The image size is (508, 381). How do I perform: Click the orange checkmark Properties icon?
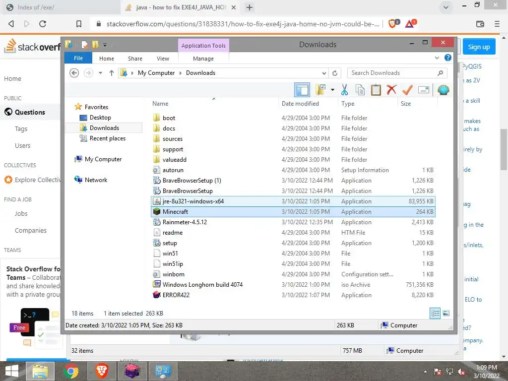pos(407,90)
